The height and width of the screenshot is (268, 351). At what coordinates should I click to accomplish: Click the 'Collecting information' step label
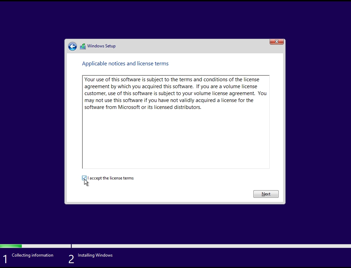[33, 255]
